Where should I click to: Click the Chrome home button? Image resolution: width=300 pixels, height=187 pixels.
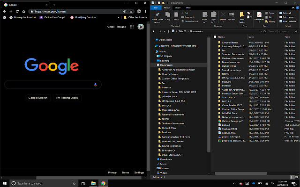point(24,11)
